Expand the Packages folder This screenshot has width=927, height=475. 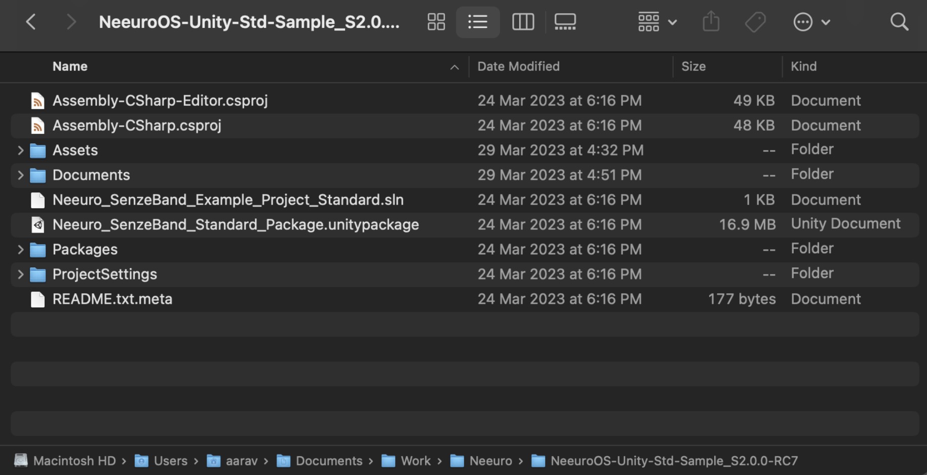(20, 249)
